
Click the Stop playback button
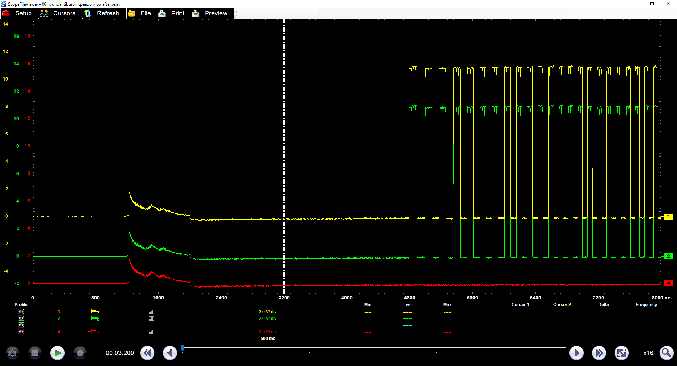point(35,353)
